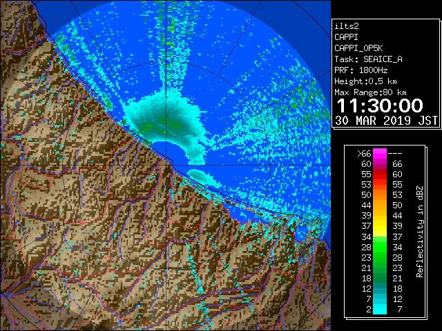Click the Task: SEAICE_A line
This screenshot has width=442, height=331.
368,59
